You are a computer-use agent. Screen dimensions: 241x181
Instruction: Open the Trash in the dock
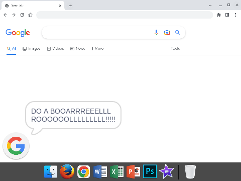(190, 172)
